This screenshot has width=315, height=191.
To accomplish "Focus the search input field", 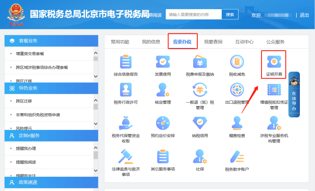I will (194, 15).
